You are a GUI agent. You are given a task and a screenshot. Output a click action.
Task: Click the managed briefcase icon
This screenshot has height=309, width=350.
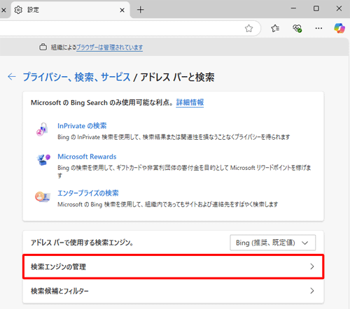coord(43,47)
